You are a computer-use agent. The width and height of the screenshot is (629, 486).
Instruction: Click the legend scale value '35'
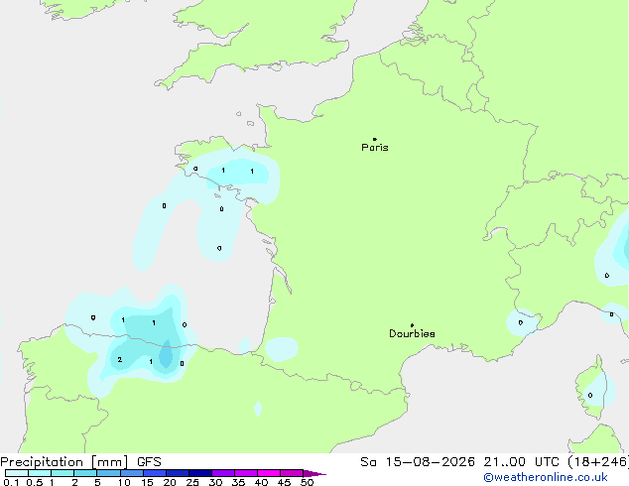pos(238,482)
